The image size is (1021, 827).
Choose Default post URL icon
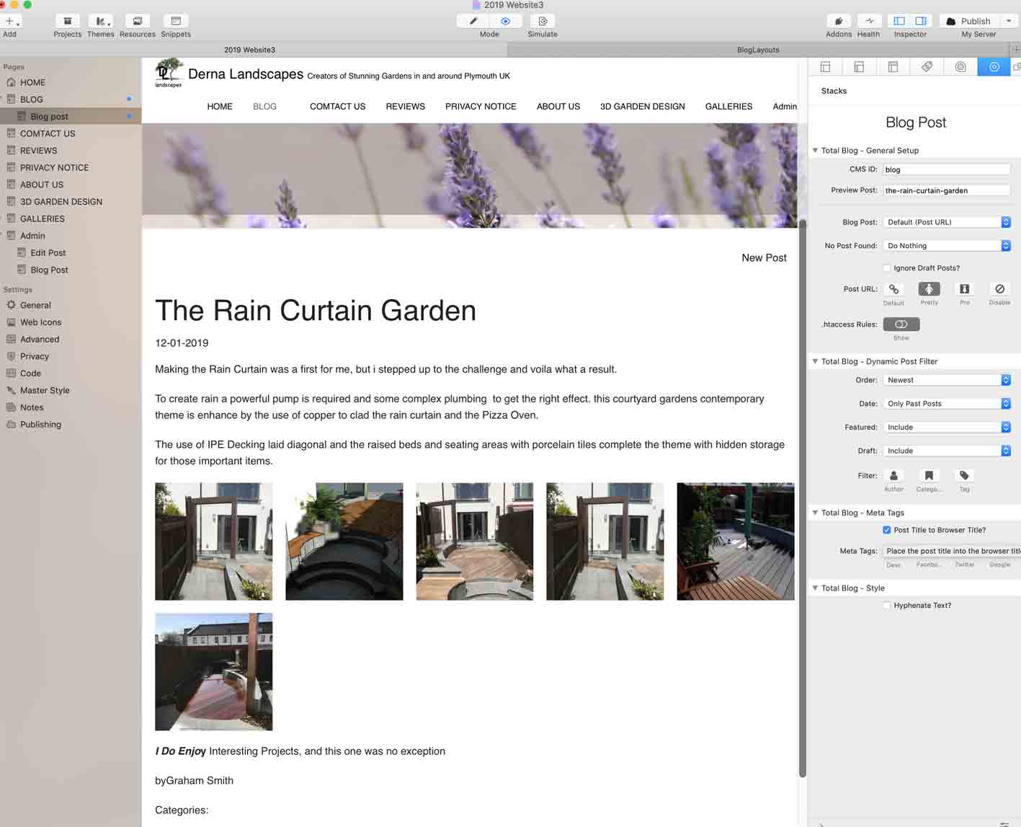pyautogui.click(x=893, y=289)
